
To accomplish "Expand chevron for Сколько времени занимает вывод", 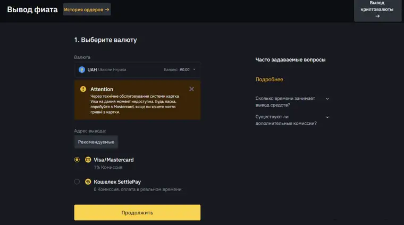I will tap(327, 99).
